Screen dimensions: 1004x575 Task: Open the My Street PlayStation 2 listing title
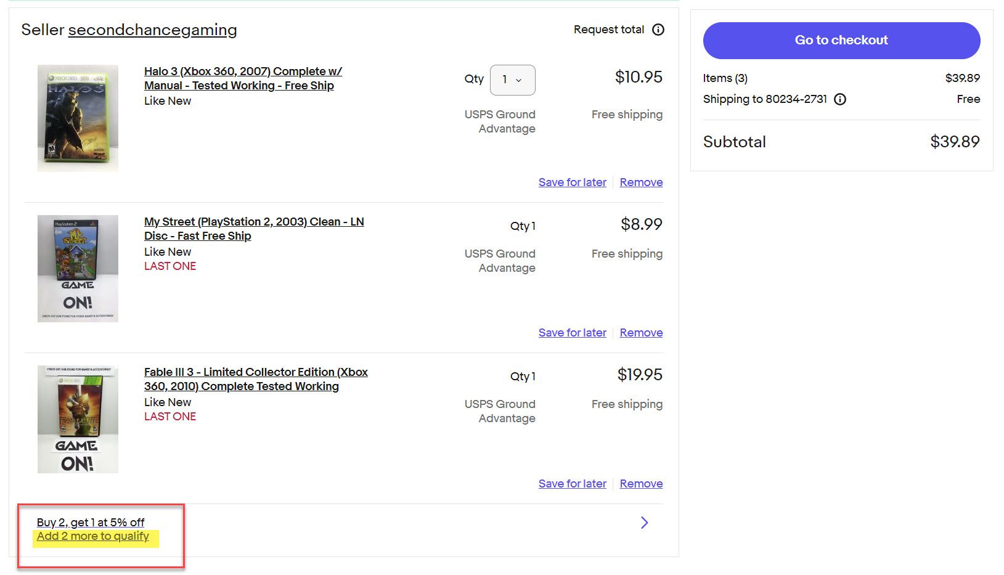click(254, 229)
